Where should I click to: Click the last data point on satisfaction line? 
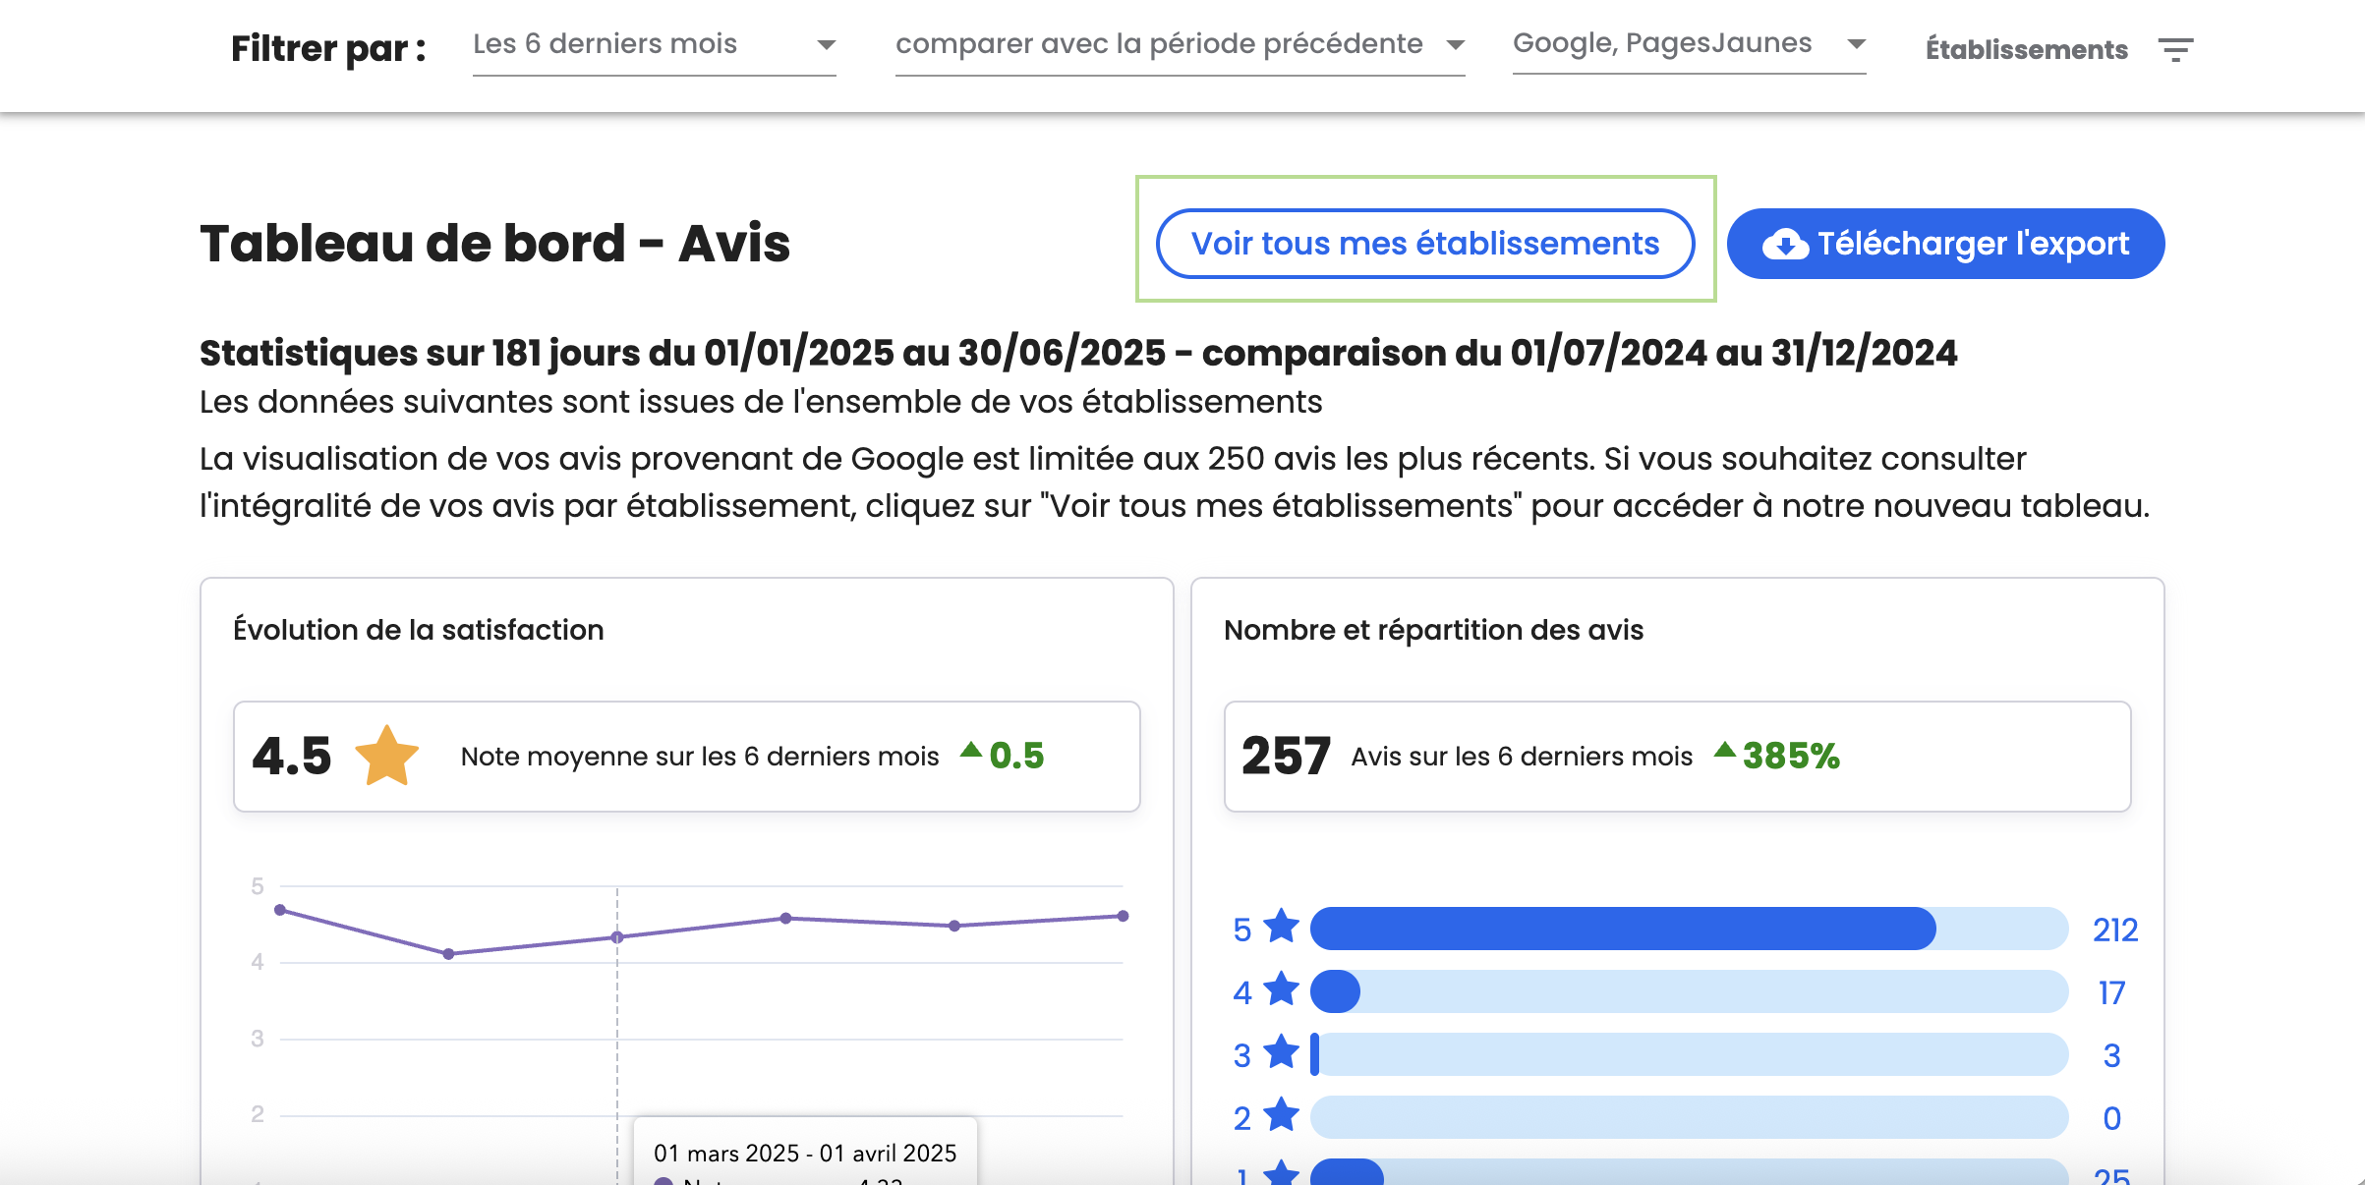1123,916
